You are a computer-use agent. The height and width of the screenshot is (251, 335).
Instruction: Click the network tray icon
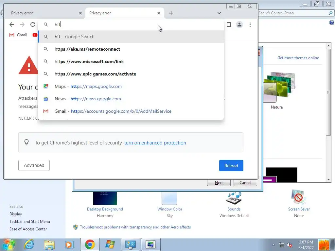pyautogui.click(x=282, y=245)
